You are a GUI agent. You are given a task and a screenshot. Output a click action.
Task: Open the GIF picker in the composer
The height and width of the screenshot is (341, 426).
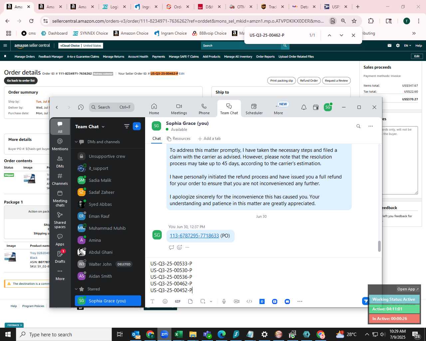click(x=178, y=301)
